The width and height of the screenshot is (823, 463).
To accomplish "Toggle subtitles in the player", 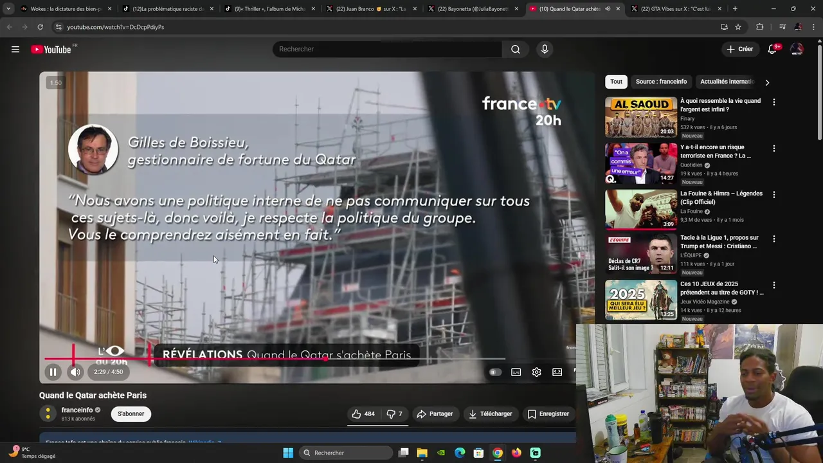I will [x=516, y=372].
